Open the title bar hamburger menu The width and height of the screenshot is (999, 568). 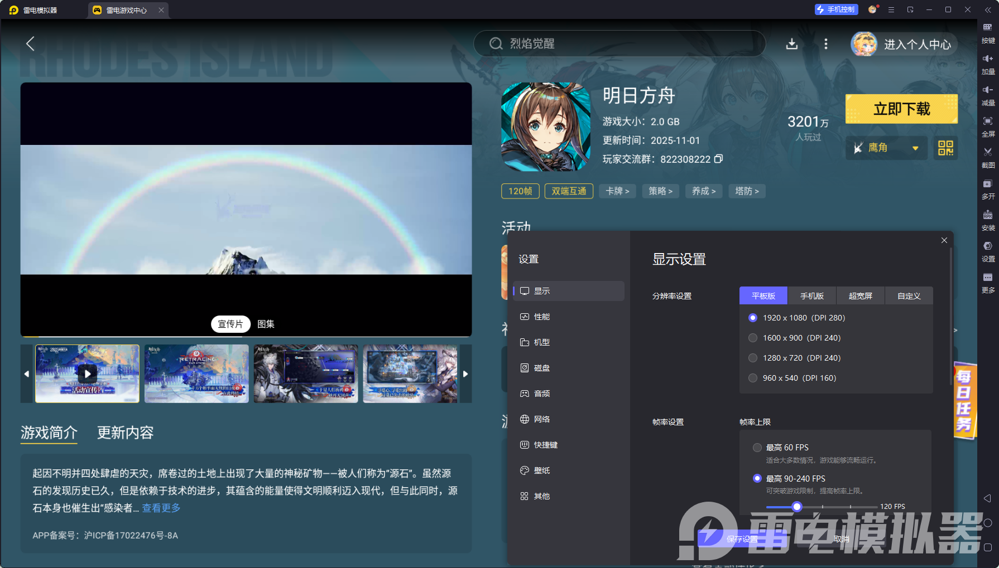(891, 9)
